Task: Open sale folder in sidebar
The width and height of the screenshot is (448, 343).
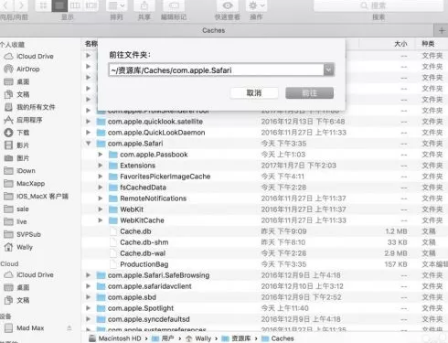Action: (16, 209)
